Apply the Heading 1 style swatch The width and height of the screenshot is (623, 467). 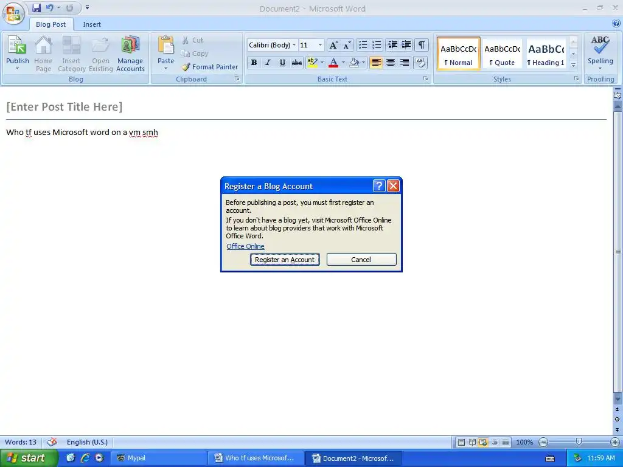coord(546,54)
